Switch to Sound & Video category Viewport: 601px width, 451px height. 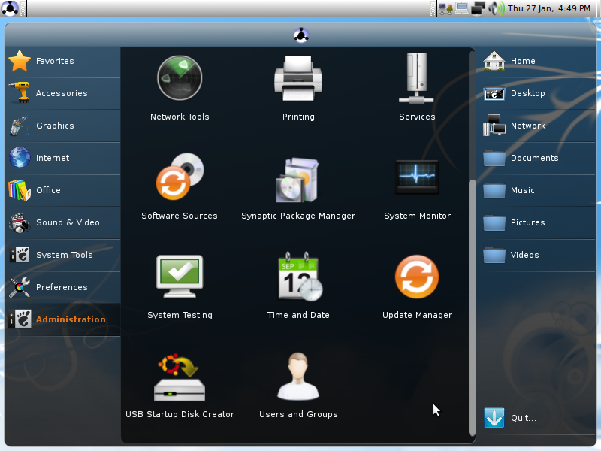tap(63, 222)
